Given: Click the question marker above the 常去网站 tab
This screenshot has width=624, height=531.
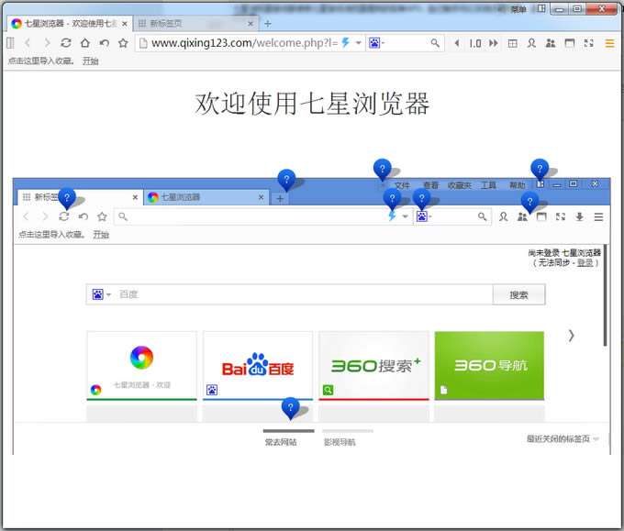Looking at the screenshot, I should pyautogui.click(x=291, y=408).
